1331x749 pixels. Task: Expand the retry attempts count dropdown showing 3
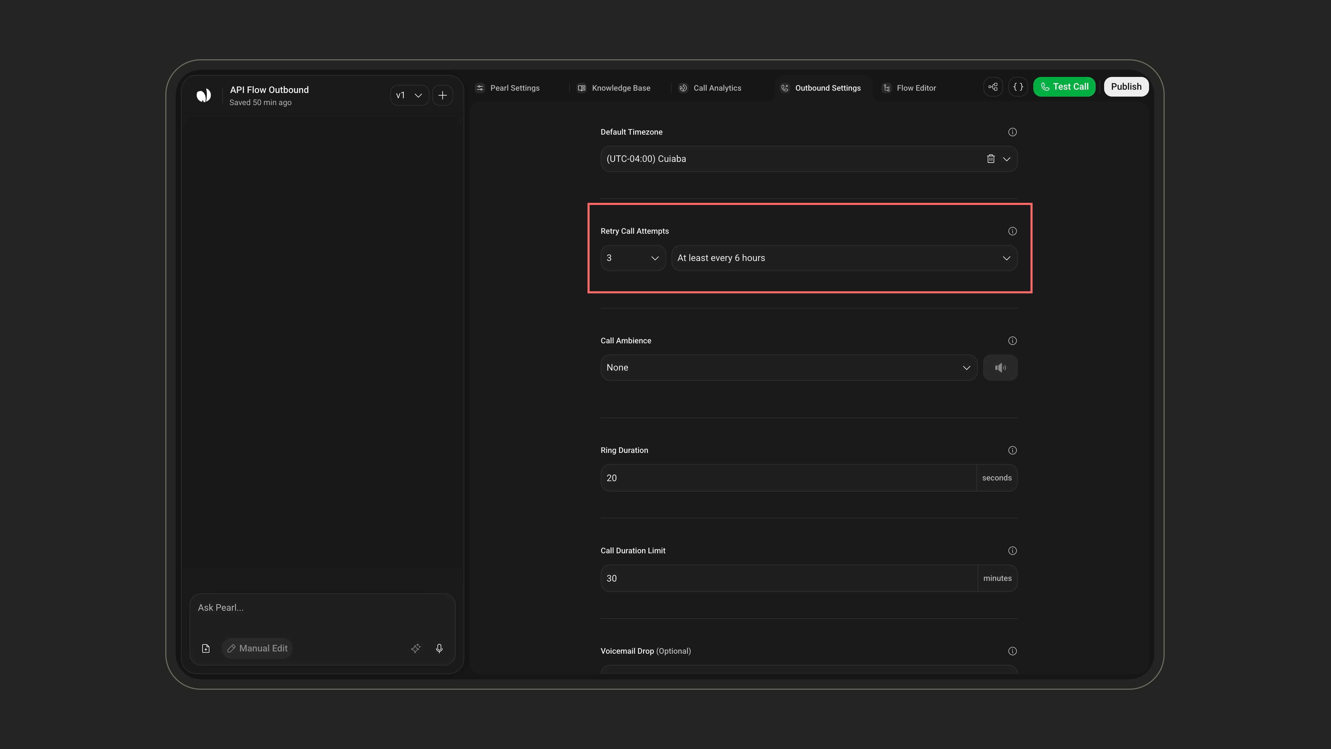point(633,258)
